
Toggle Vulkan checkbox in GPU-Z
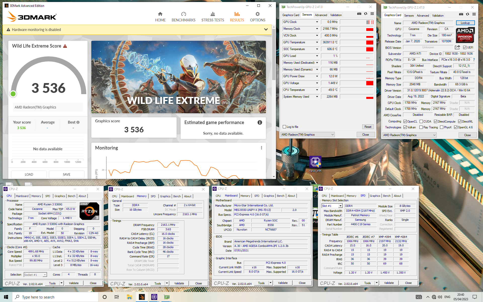(405, 127)
